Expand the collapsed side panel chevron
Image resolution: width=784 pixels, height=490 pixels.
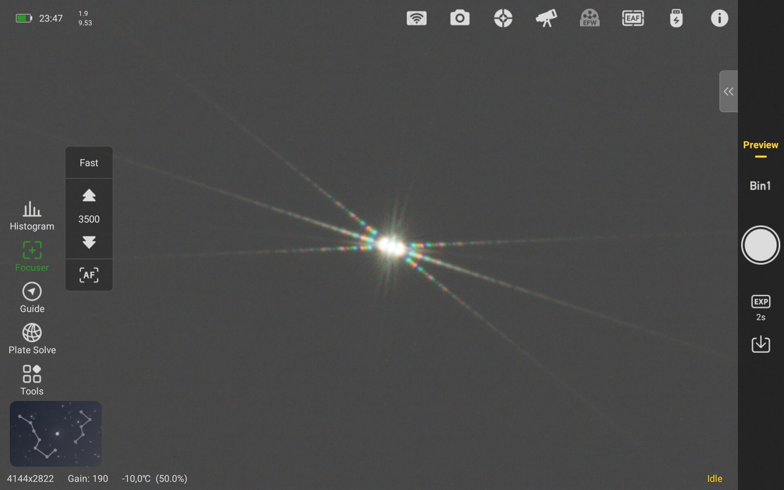[x=728, y=91]
